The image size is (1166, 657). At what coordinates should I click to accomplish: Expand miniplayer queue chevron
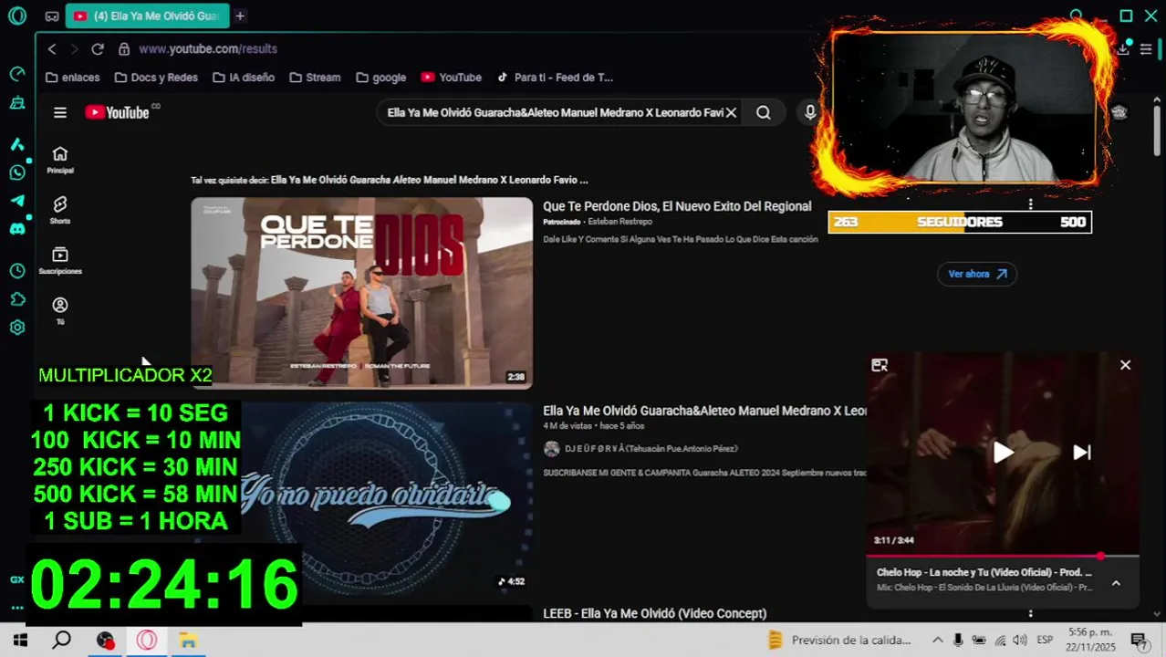pyautogui.click(x=1115, y=583)
